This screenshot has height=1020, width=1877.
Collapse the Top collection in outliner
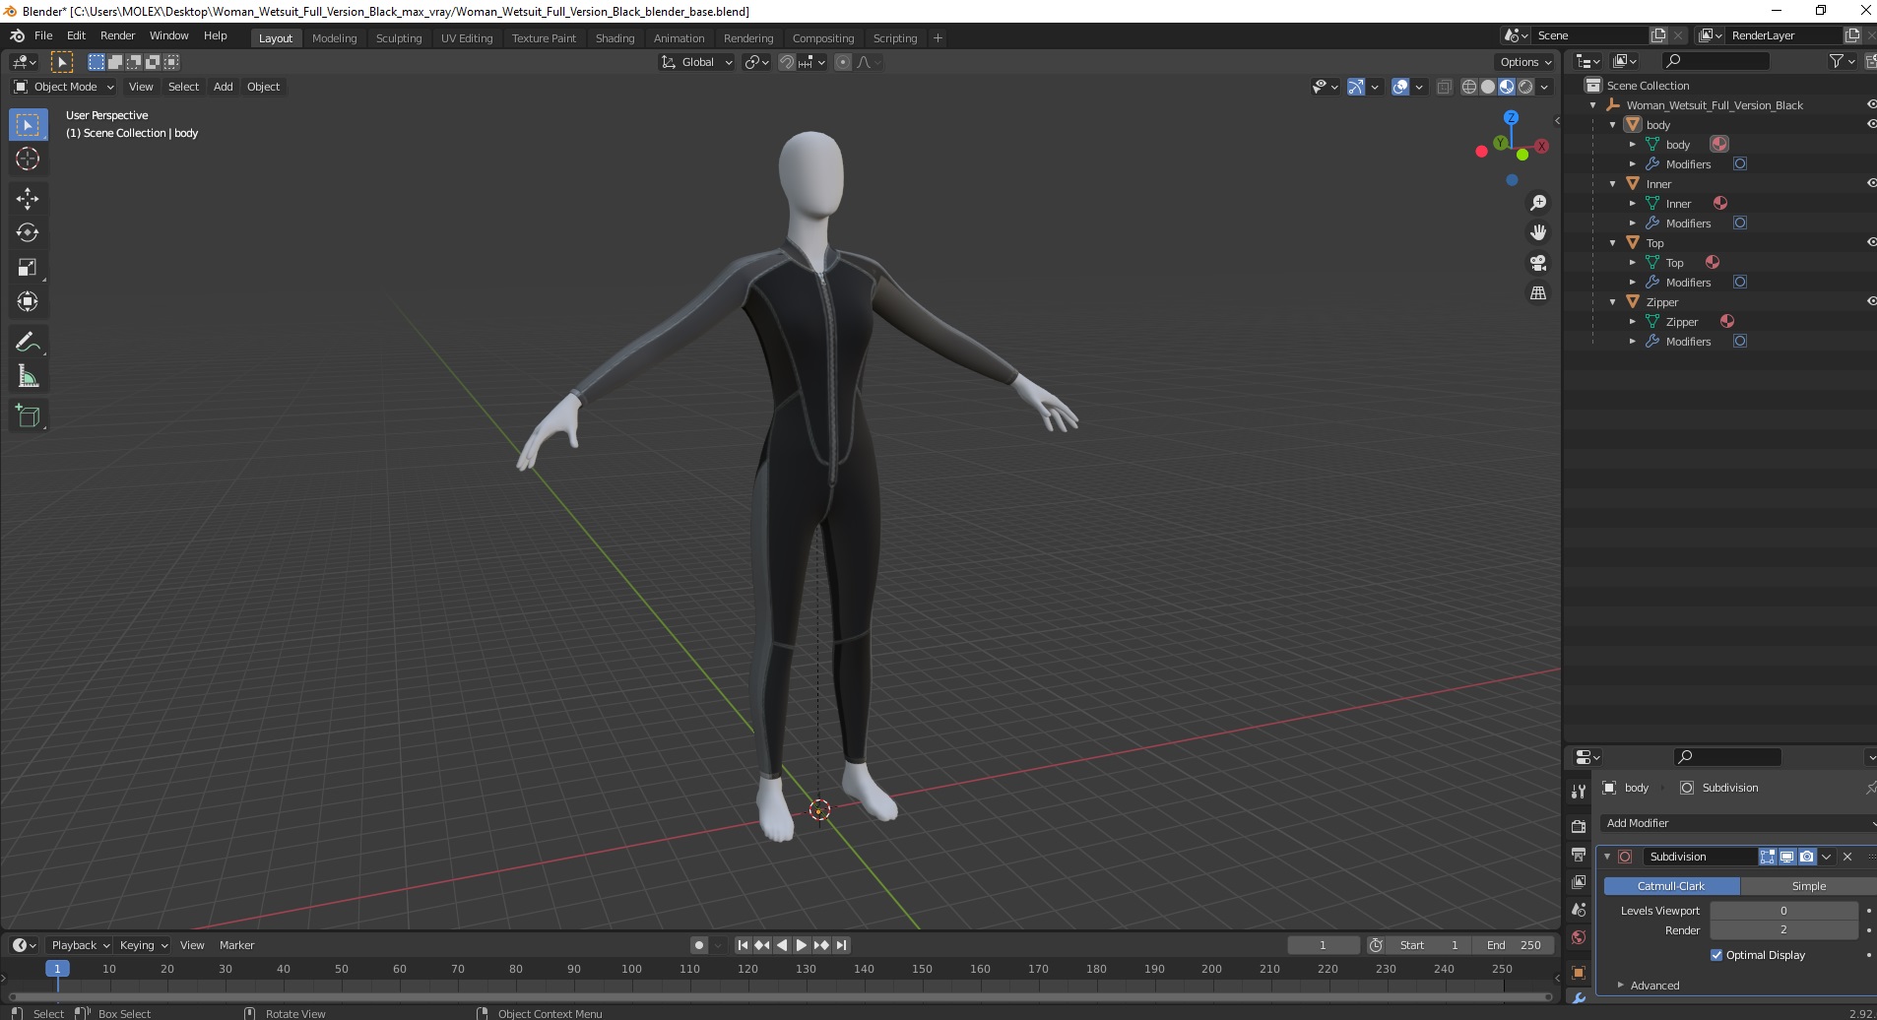1613,243
